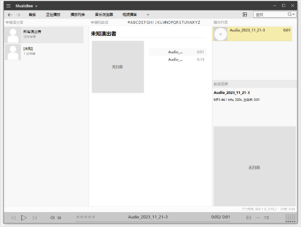This screenshot has height=227, width=301.
Task: Open the MusicBee hamburger menu
Action: [8, 5]
